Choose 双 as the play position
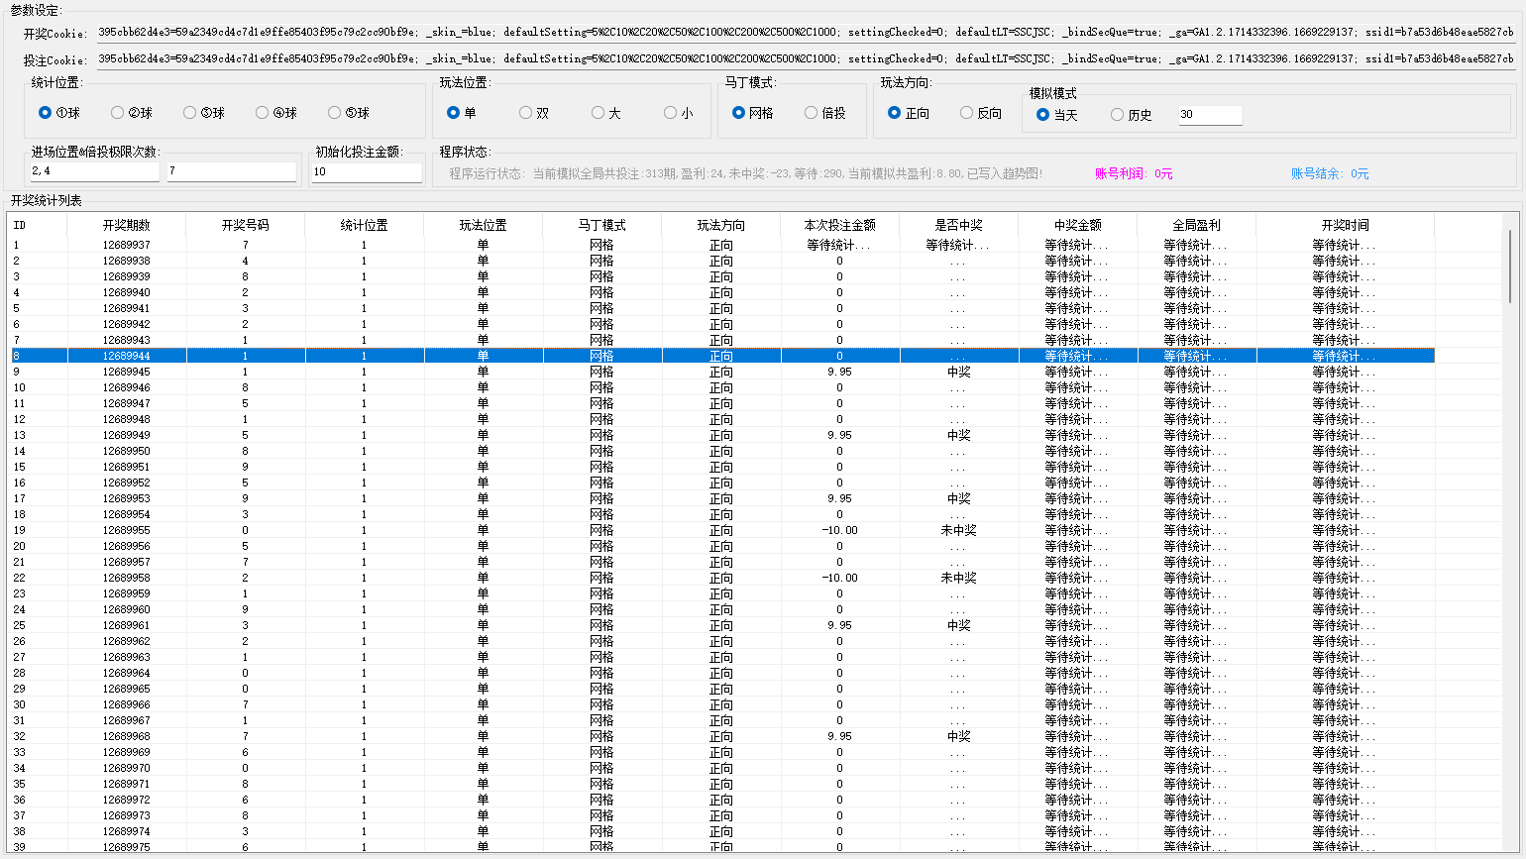Screen dimensions: 1526x859 (526, 113)
